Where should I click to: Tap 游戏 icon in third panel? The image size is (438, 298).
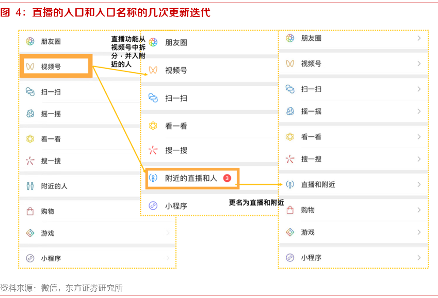tap(290, 232)
